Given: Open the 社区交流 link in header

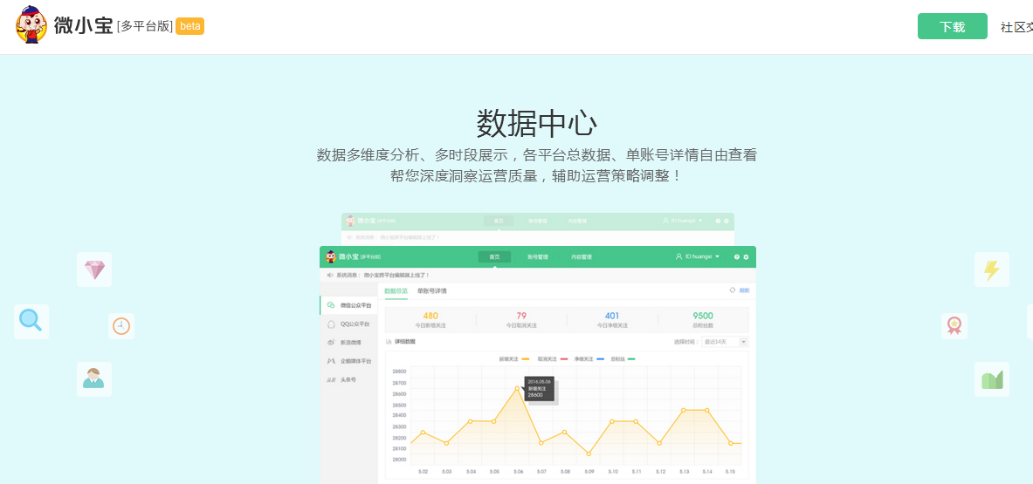Looking at the screenshot, I should tap(1016, 27).
